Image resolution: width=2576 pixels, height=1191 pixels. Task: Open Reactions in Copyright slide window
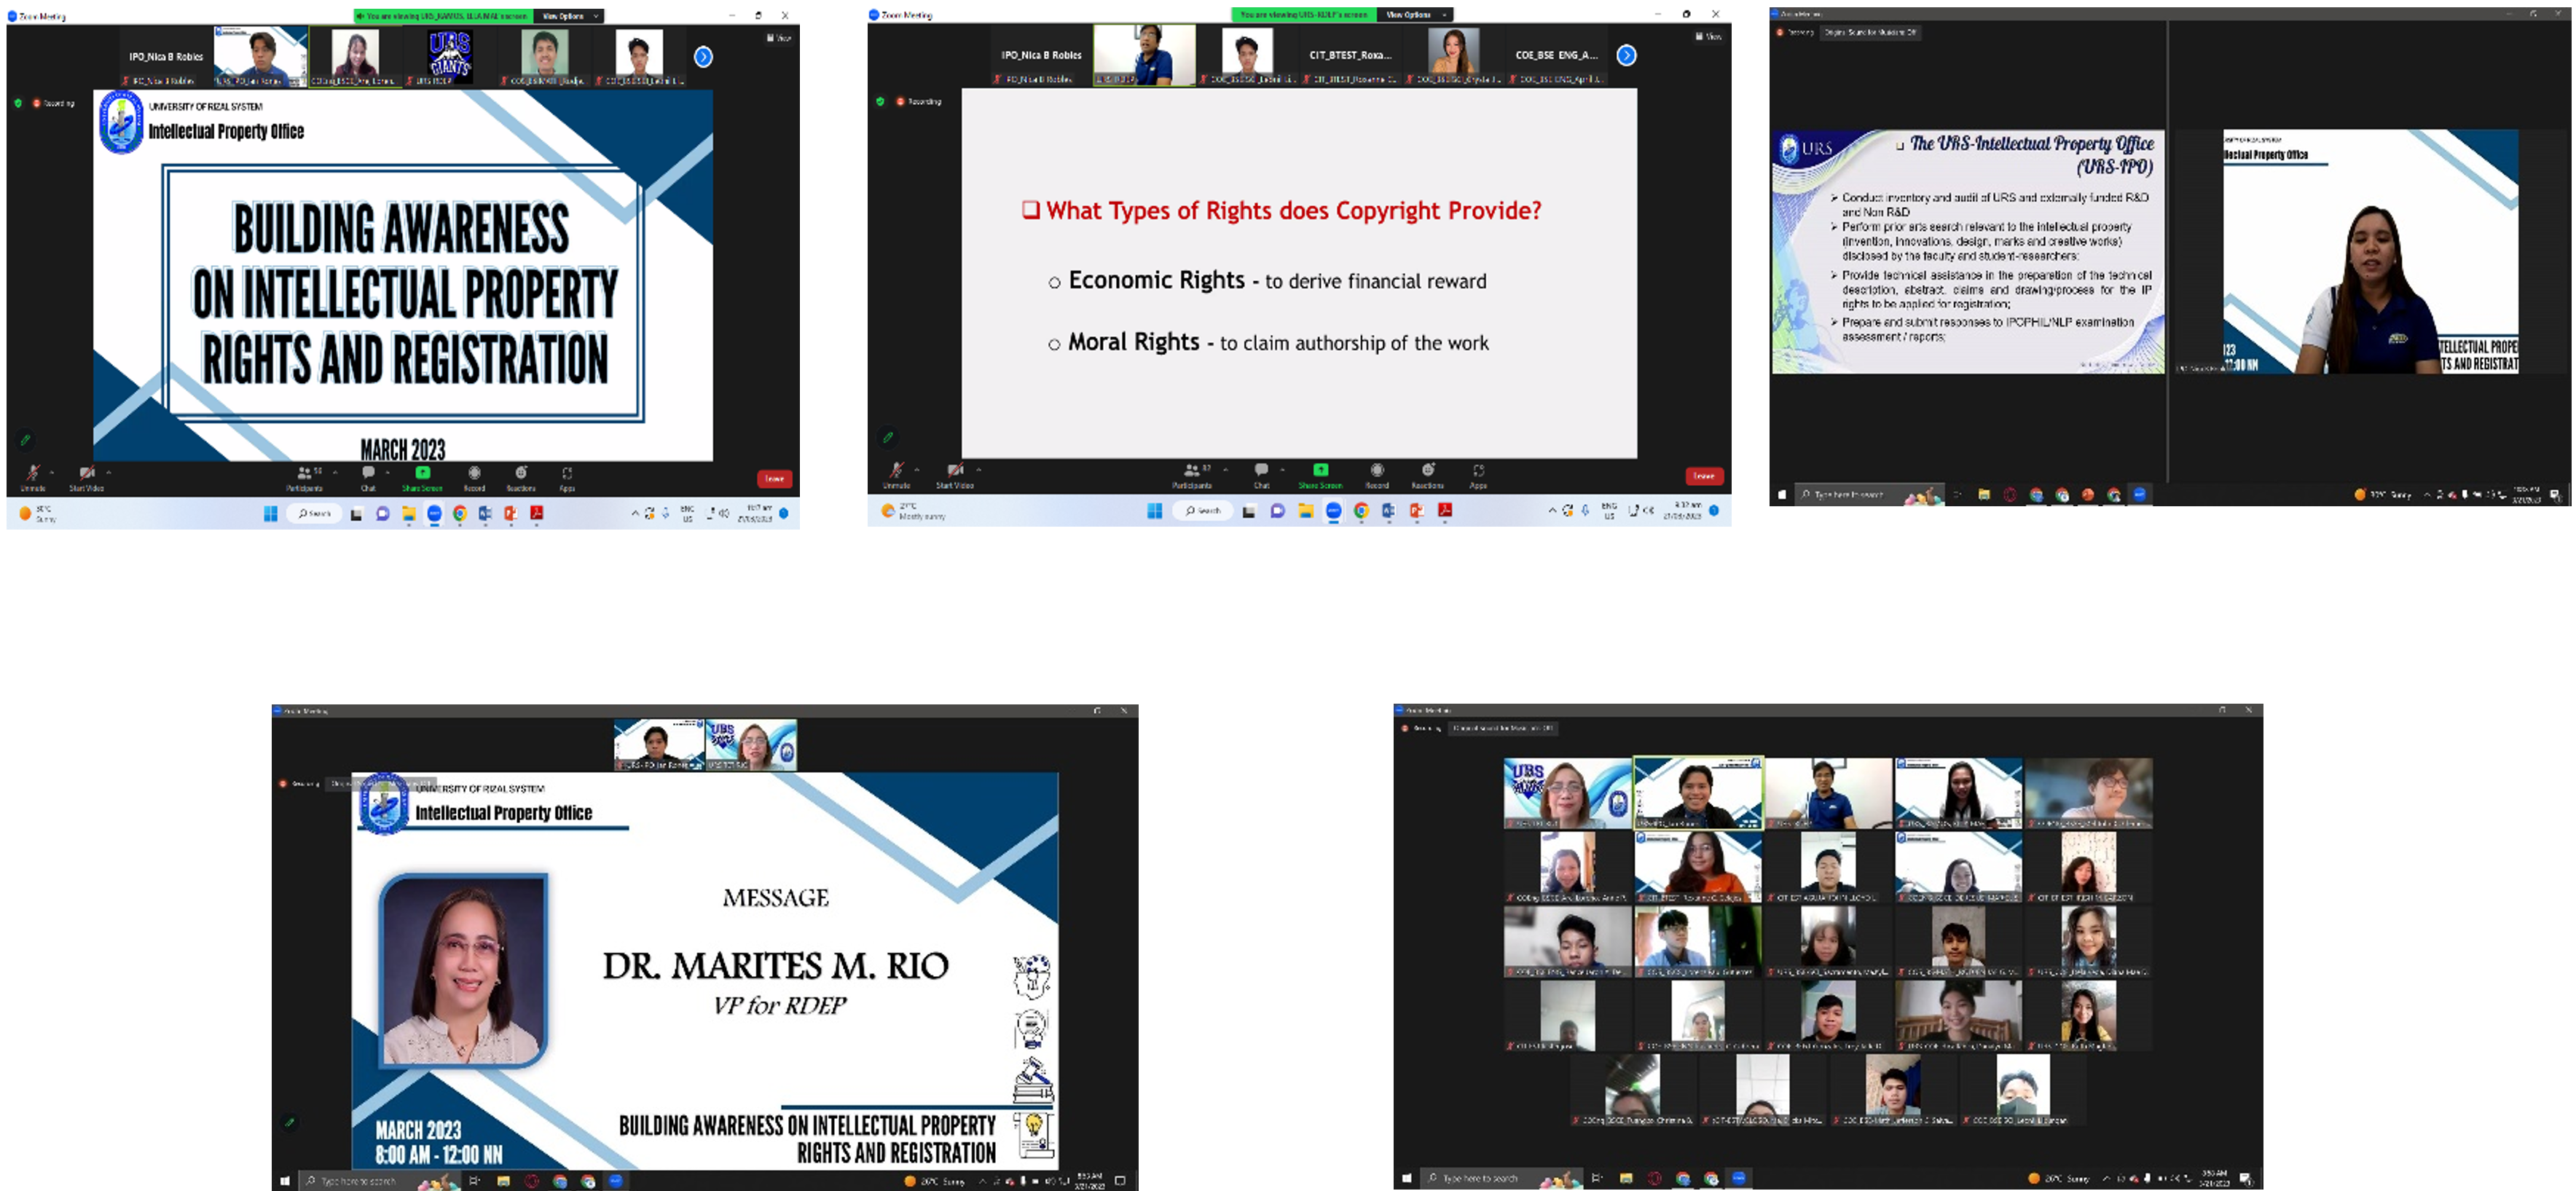(1428, 475)
